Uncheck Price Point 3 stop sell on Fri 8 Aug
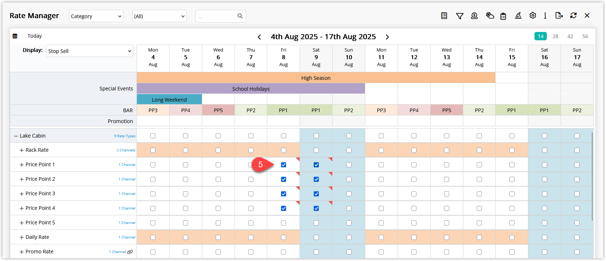The height and width of the screenshot is (261, 606). point(284,194)
